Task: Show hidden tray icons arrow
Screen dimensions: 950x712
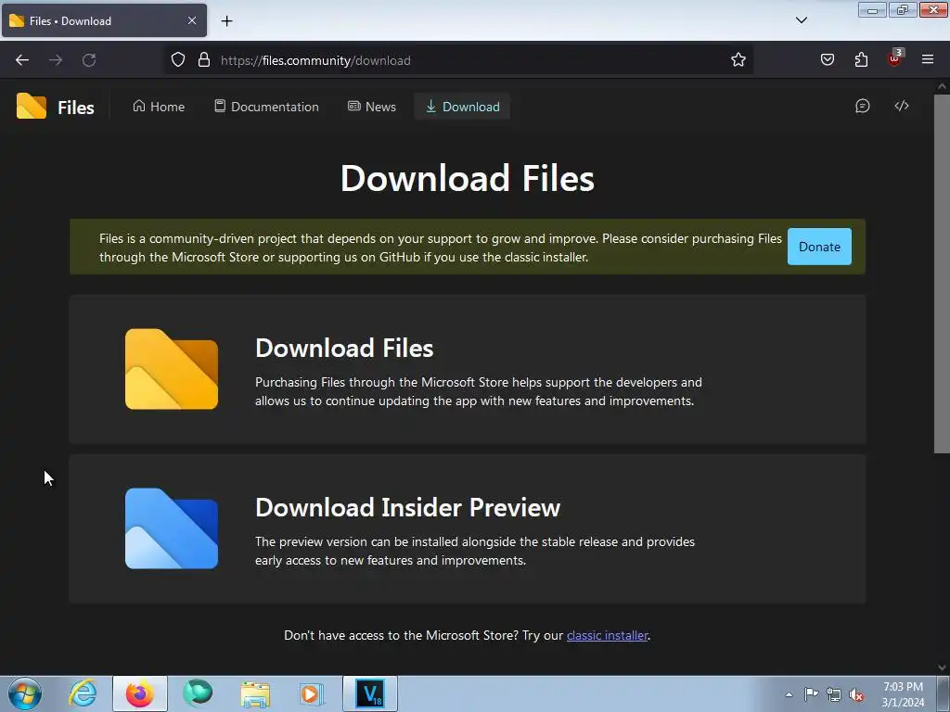Action: click(x=789, y=694)
